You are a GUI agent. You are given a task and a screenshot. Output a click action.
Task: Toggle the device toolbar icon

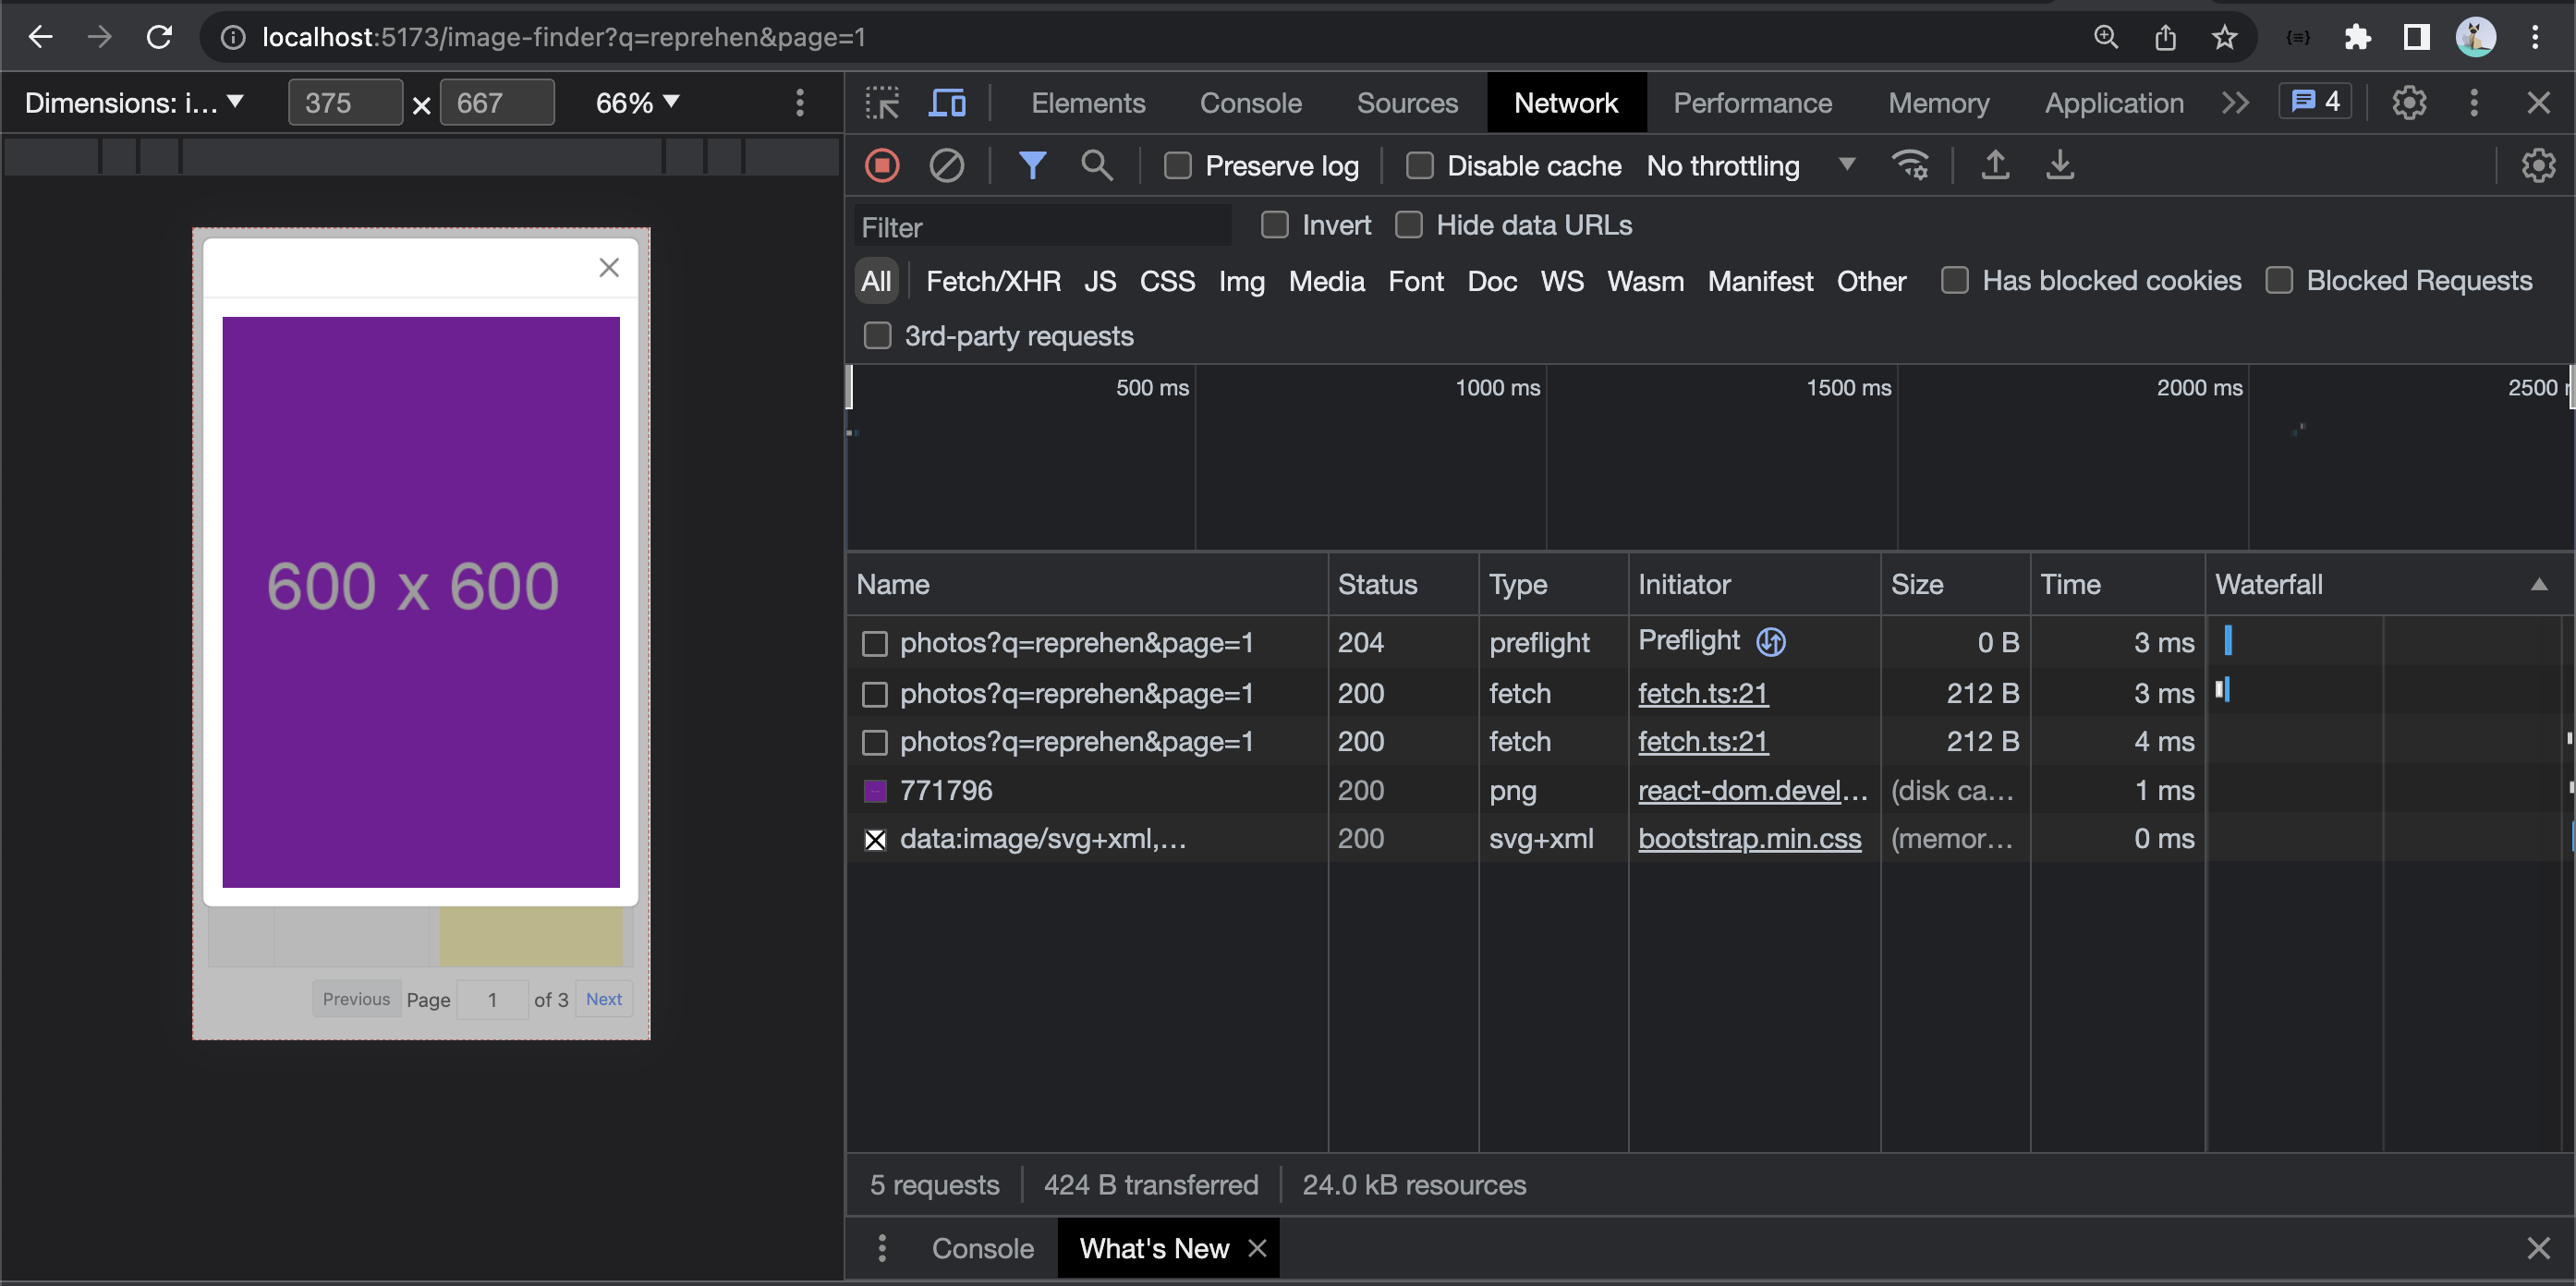coord(947,103)
